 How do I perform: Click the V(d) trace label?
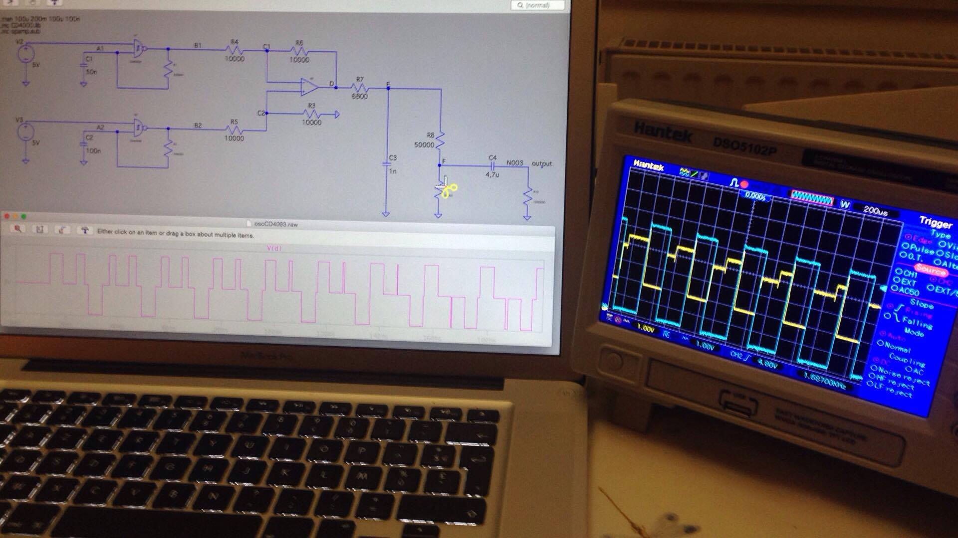point(274,248)
